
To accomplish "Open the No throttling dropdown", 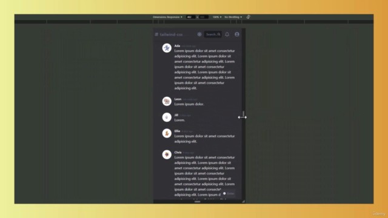I will pos(233,17).
